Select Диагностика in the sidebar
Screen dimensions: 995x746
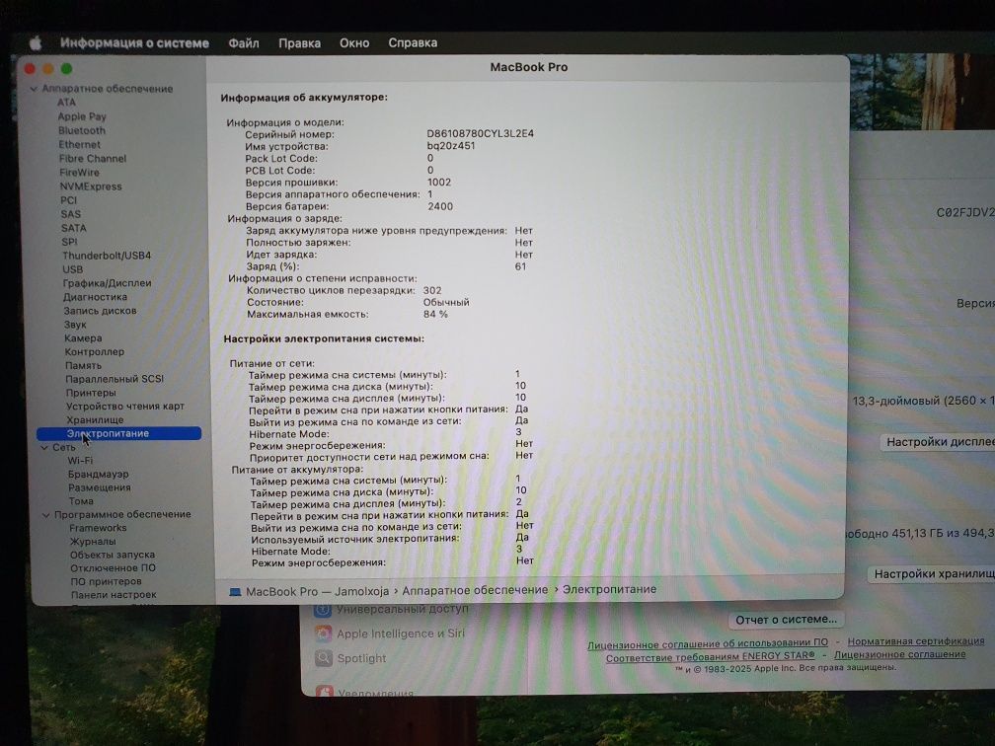click(95, 297)
